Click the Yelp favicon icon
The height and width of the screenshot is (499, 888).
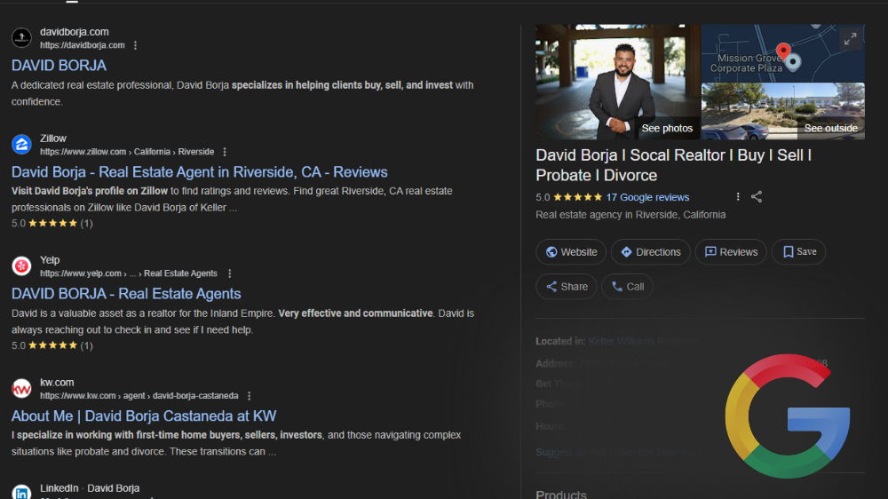pyautogui.click(x=22, y=266)
